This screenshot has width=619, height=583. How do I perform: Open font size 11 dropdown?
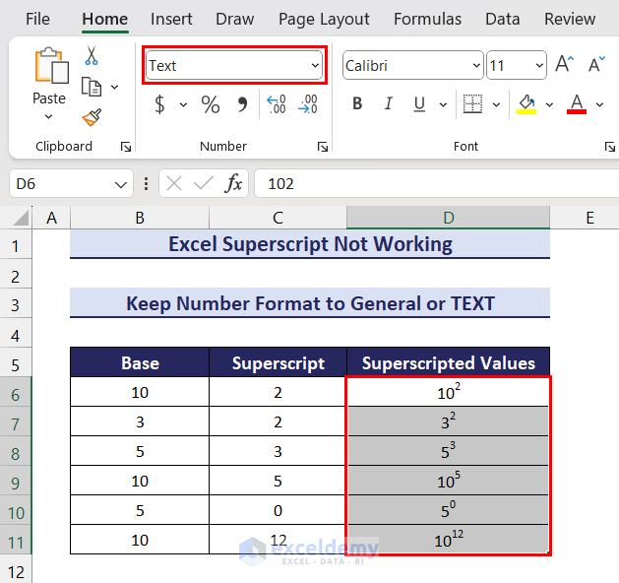tap(539, 66)
